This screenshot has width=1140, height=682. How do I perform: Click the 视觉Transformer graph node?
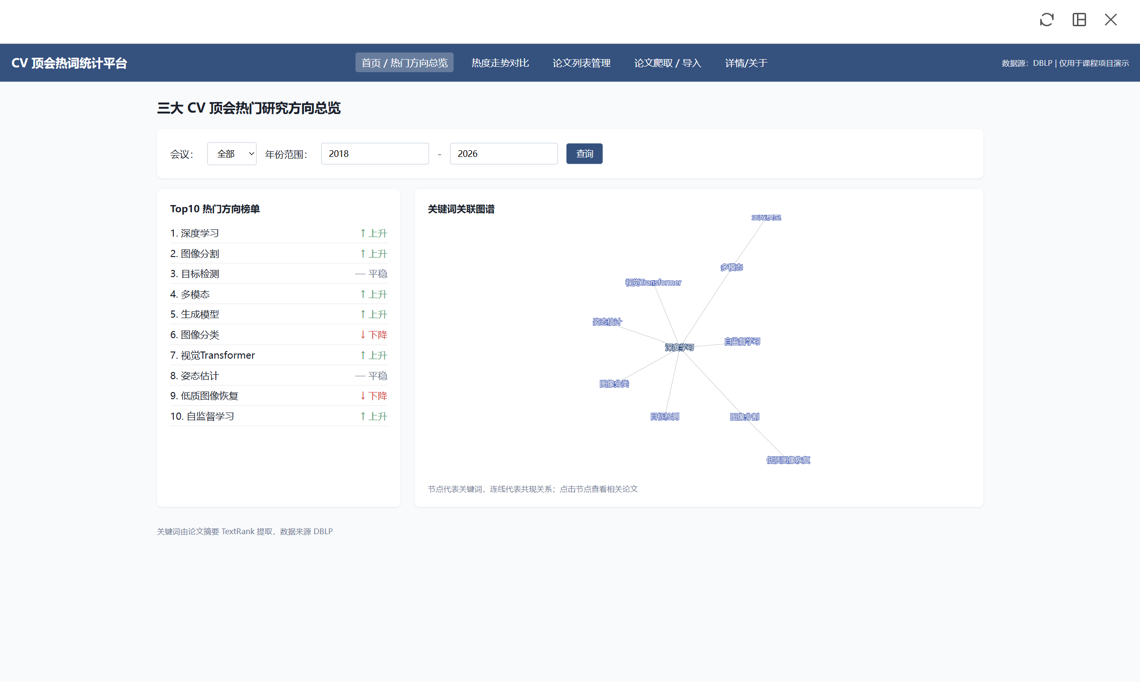point(653,282)
